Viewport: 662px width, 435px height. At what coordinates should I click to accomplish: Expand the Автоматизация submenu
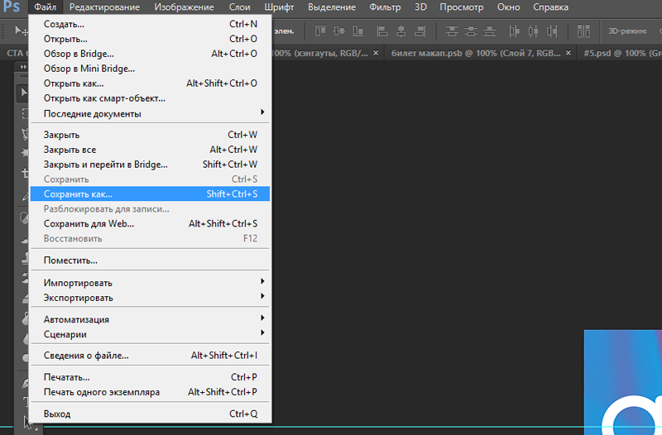(x=150, y=319)
